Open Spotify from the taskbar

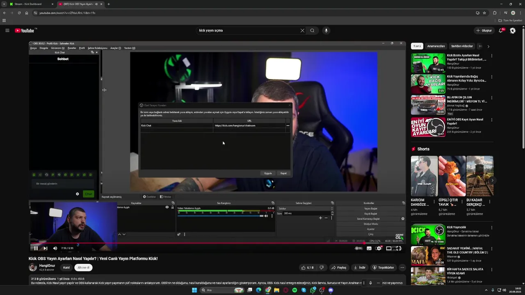coord(294,290)
